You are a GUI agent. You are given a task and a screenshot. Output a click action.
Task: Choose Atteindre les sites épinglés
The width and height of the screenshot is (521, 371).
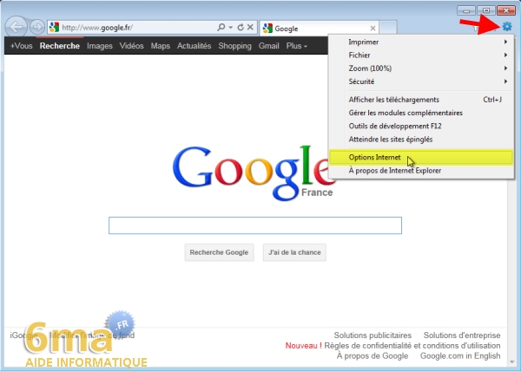point(420,140)
